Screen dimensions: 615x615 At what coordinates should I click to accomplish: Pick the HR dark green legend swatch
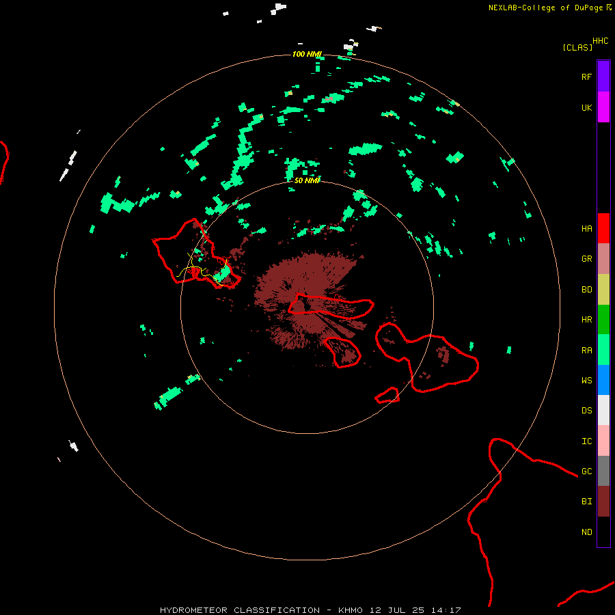[603, 319]
